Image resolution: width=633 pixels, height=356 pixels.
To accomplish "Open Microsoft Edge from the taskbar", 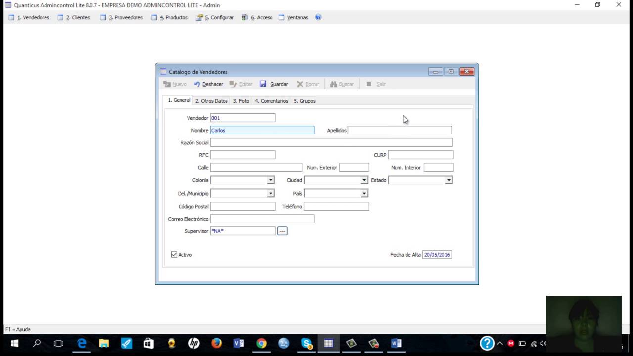I will point(82,343).
